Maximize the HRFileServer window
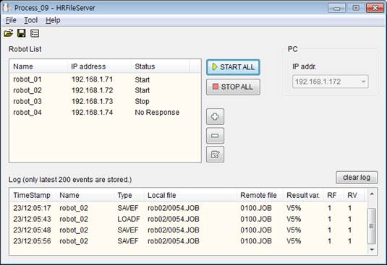Viewport: 387px width, 265px height. [x=356, y=8]
